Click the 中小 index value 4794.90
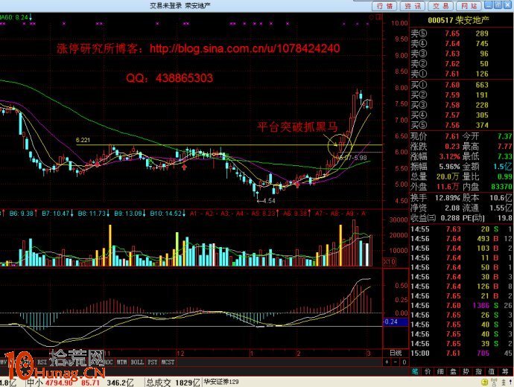The image size is (514, 387). 60,383
